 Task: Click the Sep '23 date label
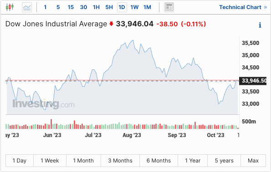point(177,135)
